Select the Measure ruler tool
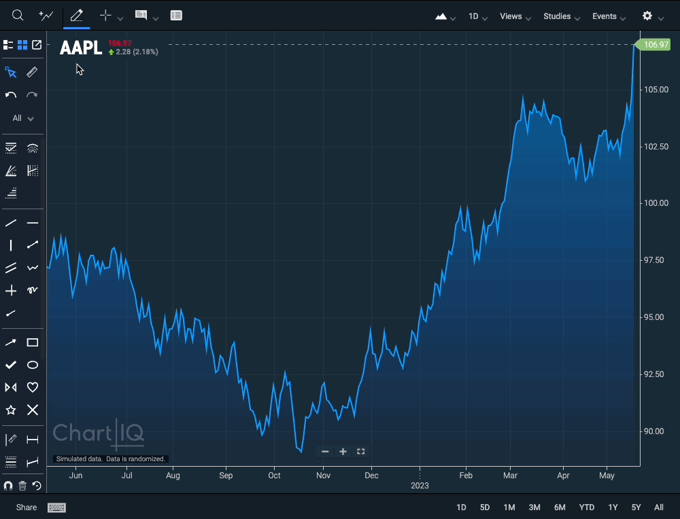680x519 pixels. 32,72
